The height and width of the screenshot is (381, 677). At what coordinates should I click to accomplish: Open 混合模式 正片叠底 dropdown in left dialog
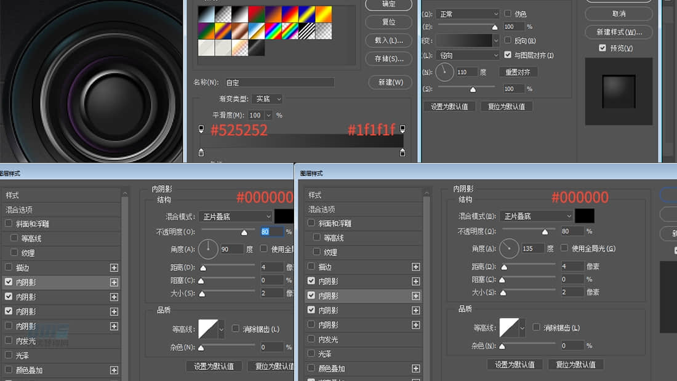coord(236,217)
